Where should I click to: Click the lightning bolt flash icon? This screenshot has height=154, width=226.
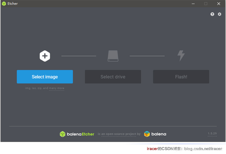pyautogui.click(x=181, y=56)
